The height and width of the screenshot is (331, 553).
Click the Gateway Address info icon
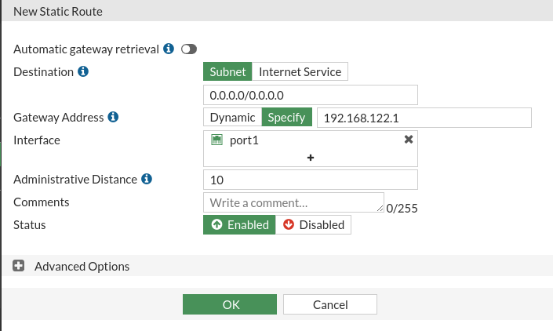coord(113,117)
